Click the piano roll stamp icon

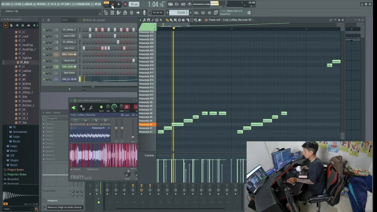(156, 20)
